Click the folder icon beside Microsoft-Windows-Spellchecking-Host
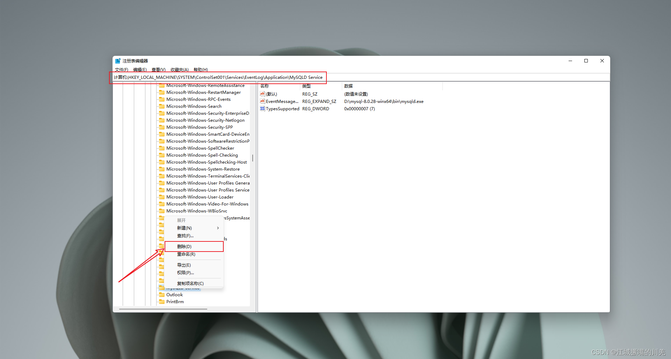Image resolution: width=671 pixels, height=359 pixels. point(161,162)
